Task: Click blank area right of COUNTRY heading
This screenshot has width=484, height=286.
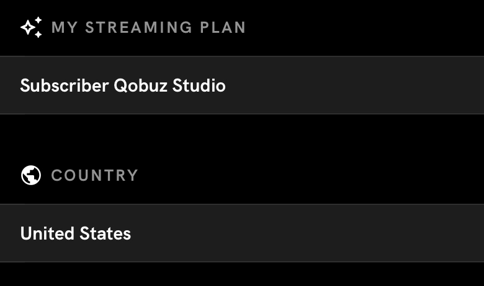Action: [310, 175]
